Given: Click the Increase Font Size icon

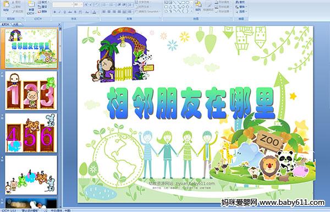Looking at the screenshot, I should tap(86, 4).
